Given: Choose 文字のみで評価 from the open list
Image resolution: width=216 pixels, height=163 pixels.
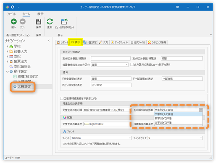Looking at the screenshot, I should (178, 123).
